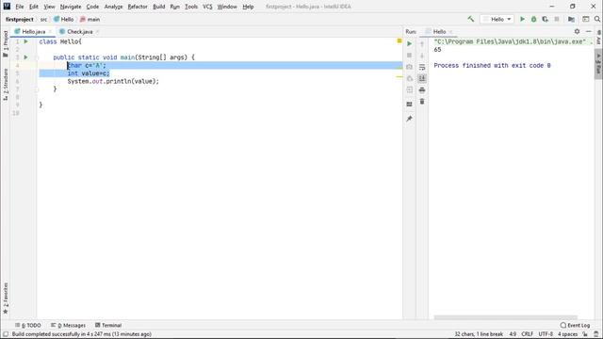Select the Hello tab in Run panel

point(439,31)
